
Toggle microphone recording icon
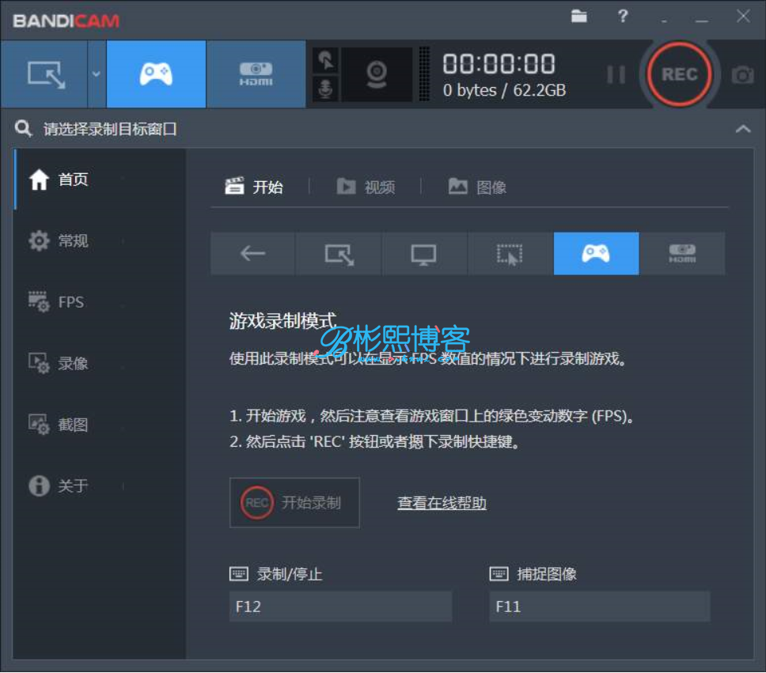click(x=325, y=89)
